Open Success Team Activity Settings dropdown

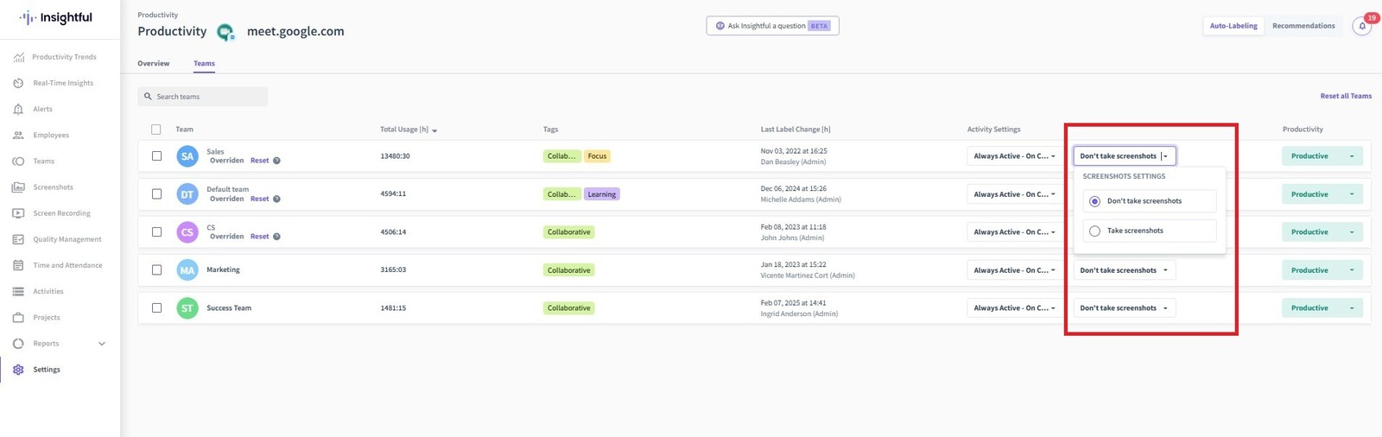click(x=1014, y=308)
